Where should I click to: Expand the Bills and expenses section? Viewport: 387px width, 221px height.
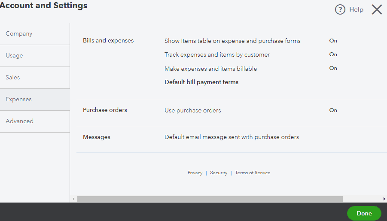[108, 41]
